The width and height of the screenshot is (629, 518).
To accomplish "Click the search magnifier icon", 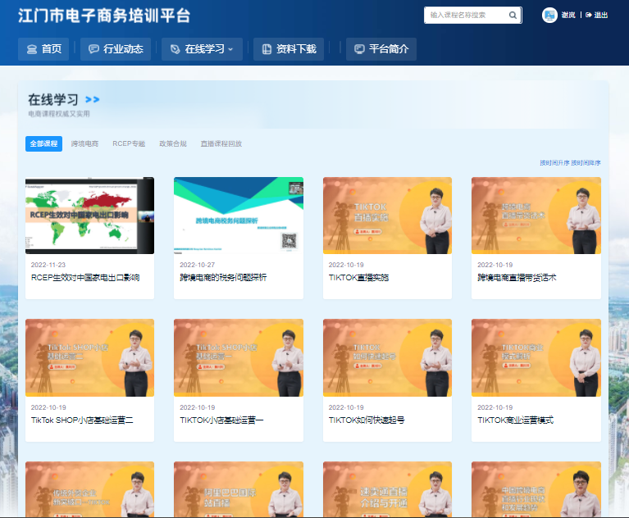I will coord(513,16).
